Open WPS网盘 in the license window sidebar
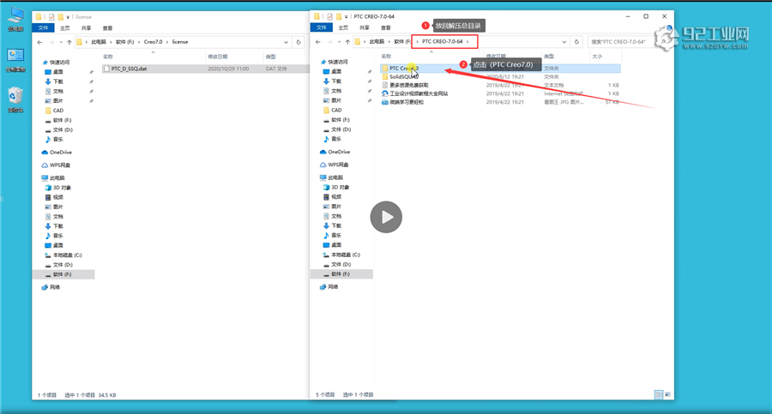Screen dimensions: 772x414 [56, 165]
